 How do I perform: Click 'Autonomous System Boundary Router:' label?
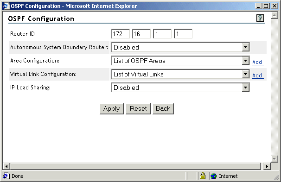tap(59, 47)
